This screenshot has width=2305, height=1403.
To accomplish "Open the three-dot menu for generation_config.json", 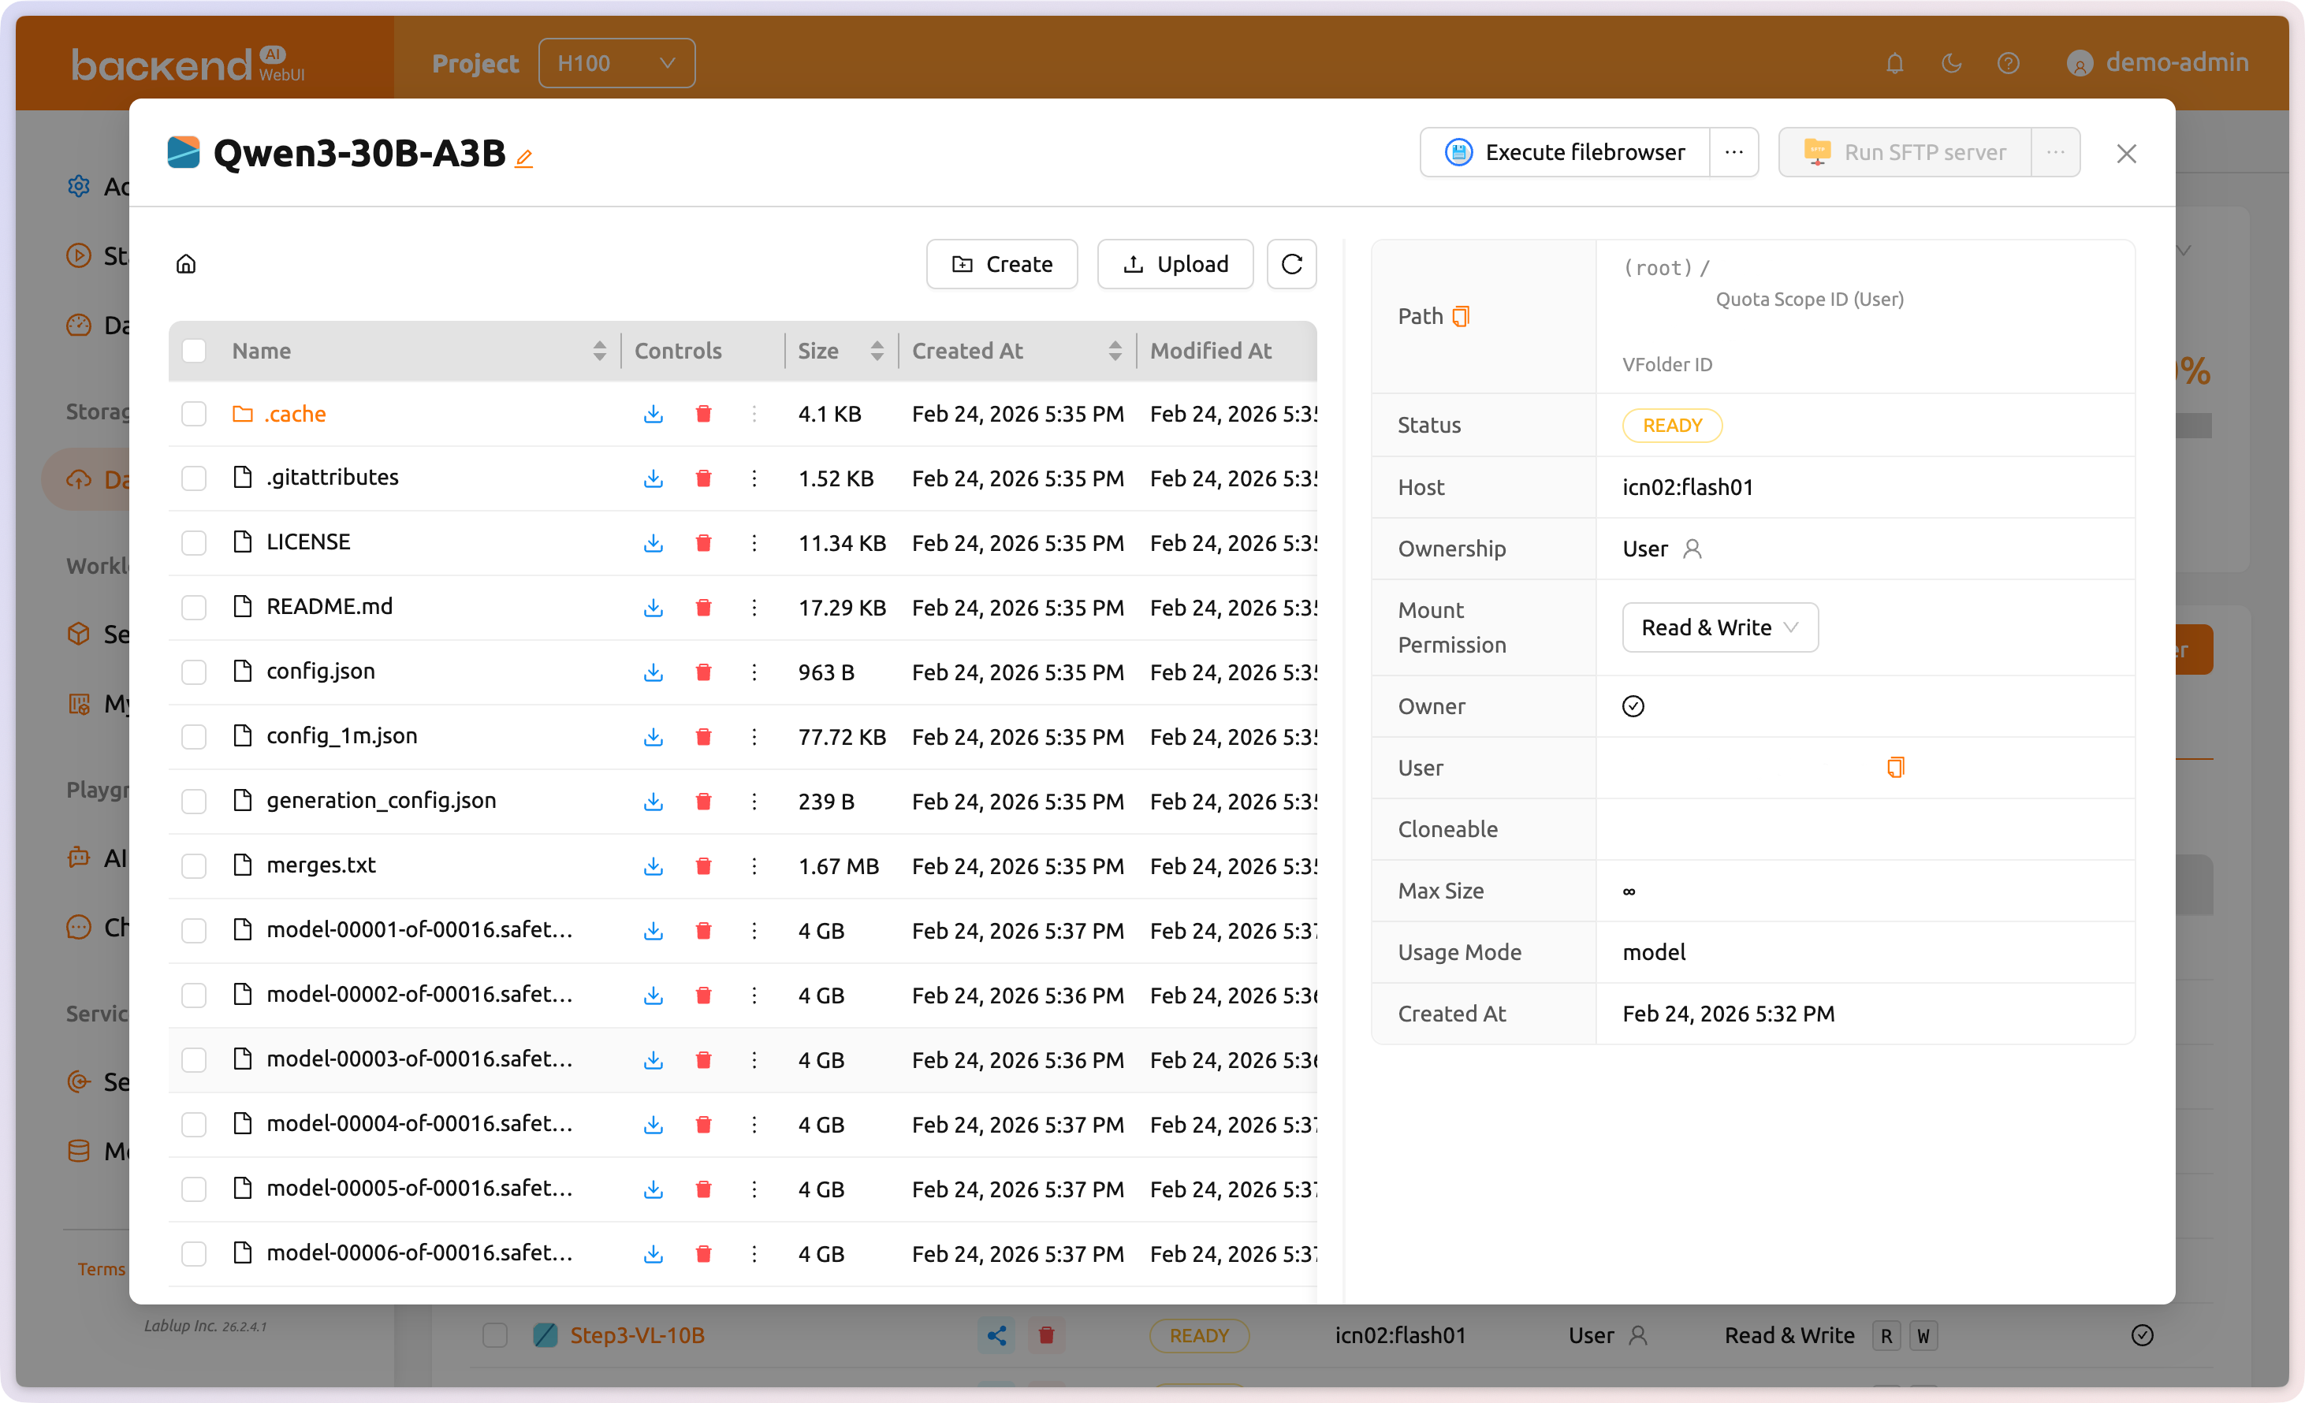I will coord(754,801).
